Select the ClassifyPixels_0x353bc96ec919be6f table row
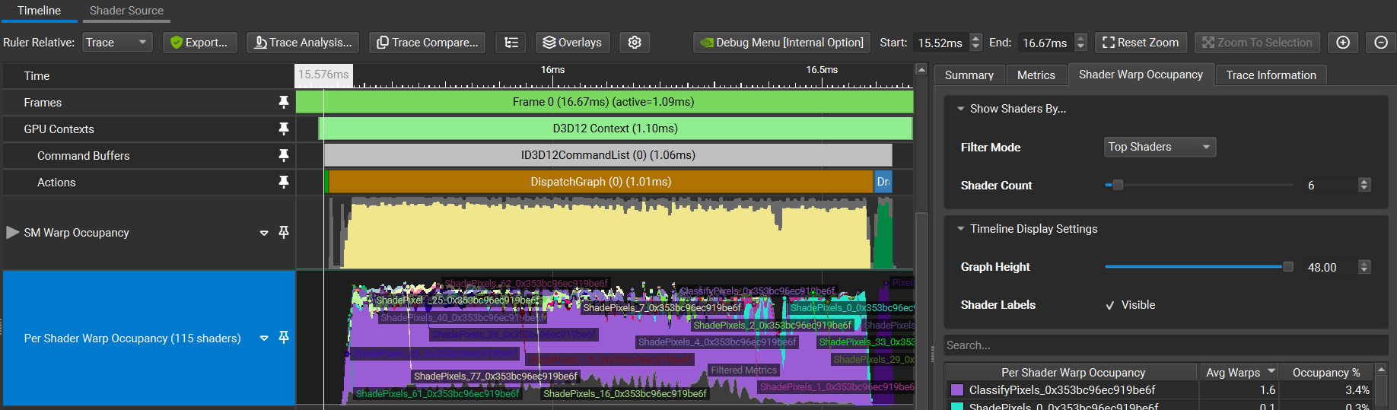1397x410 pixels. (1160, 390)
